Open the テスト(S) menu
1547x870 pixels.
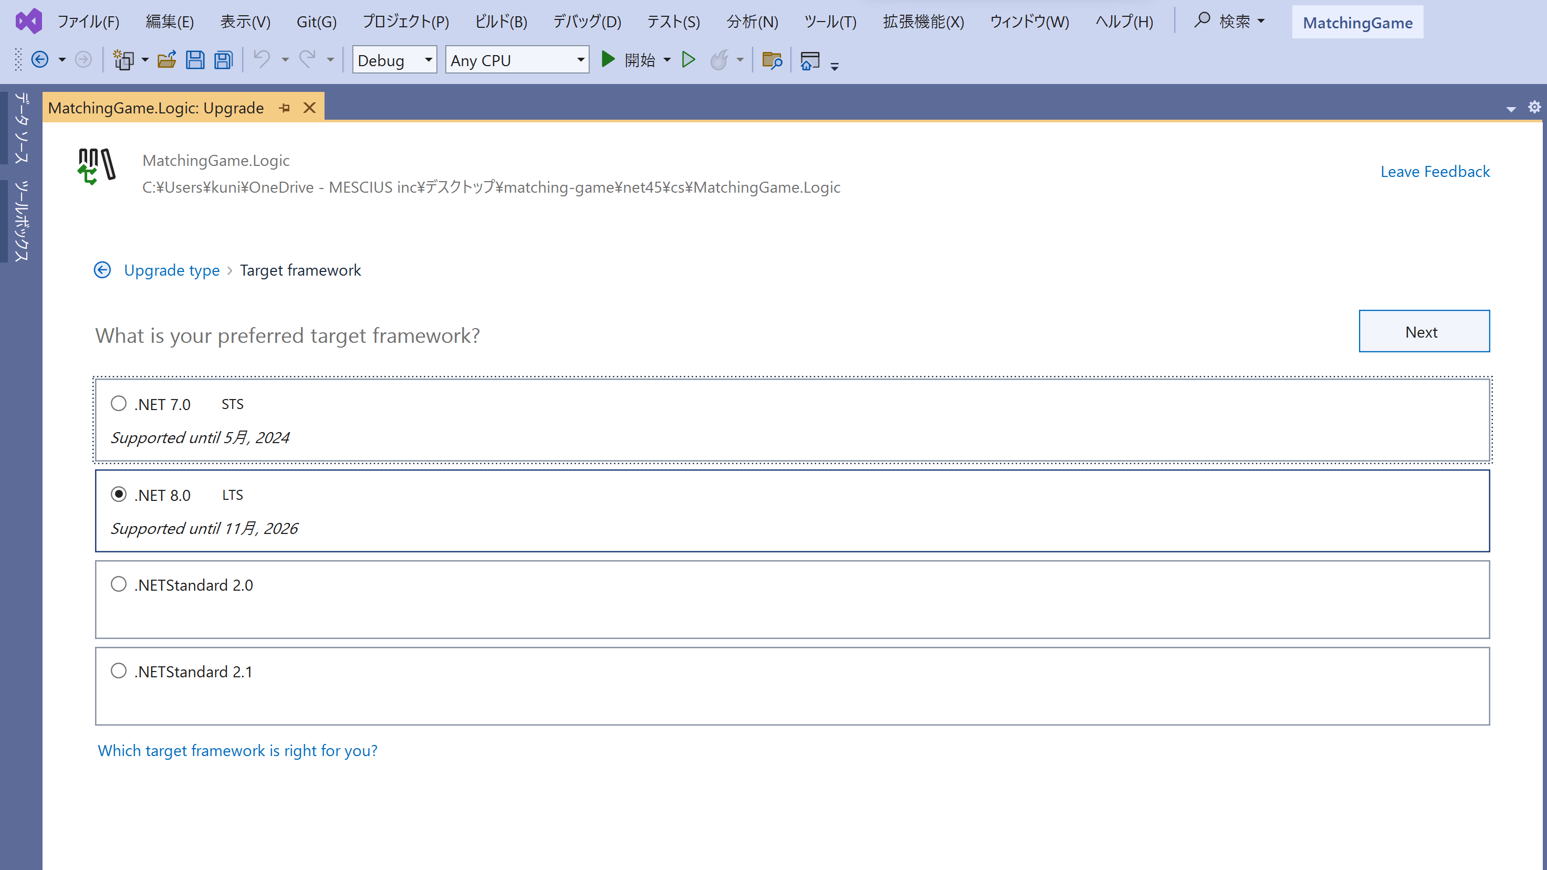(673, 22)
